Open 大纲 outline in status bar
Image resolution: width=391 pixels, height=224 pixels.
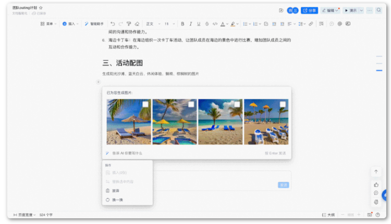point(328,214)
